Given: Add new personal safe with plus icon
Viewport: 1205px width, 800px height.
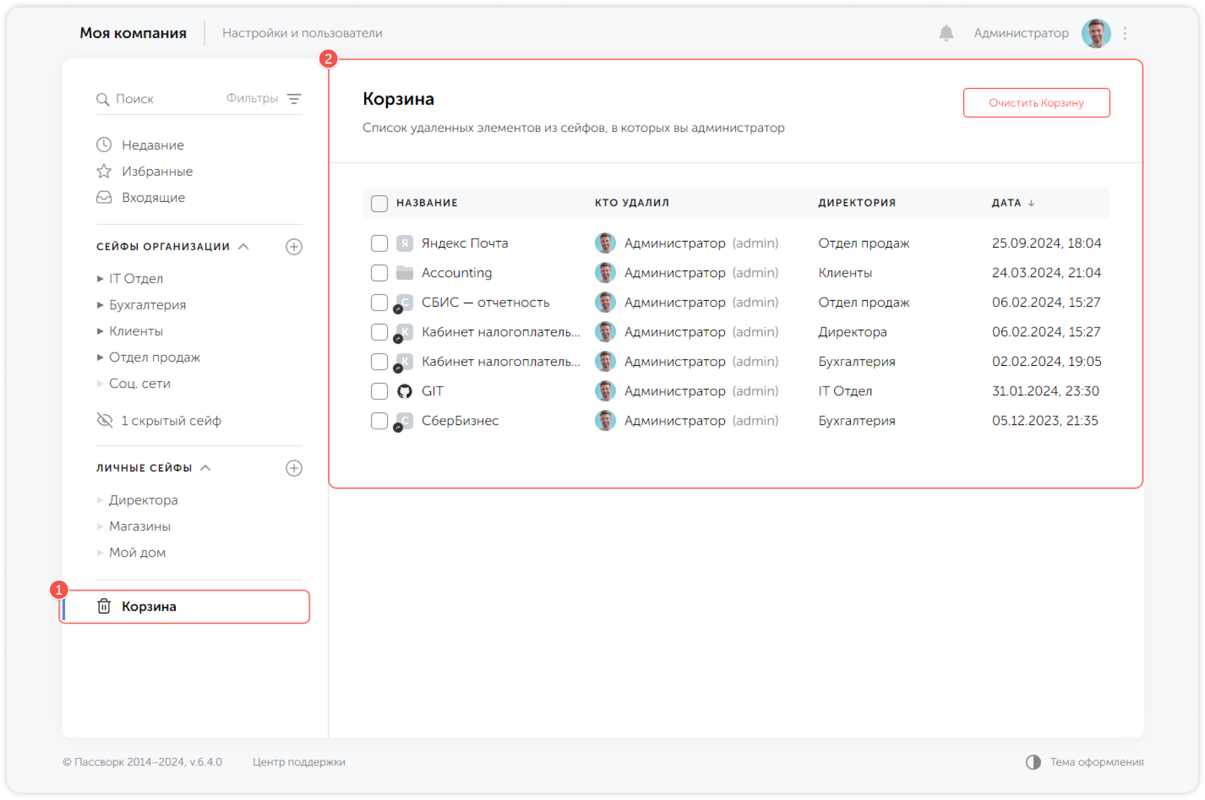Looking at the screenshot, I should tap(294, 468).
